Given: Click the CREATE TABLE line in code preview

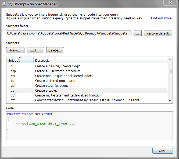Looking at the screenshot, I should (30, 114).
